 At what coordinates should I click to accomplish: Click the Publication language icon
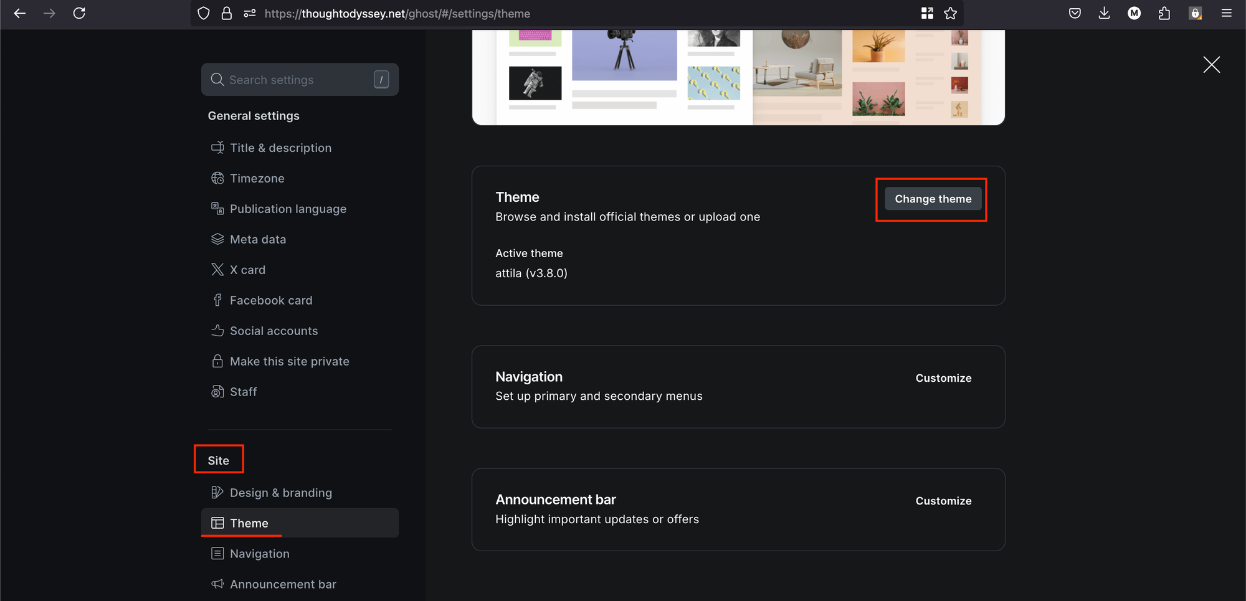pos(217,209)
